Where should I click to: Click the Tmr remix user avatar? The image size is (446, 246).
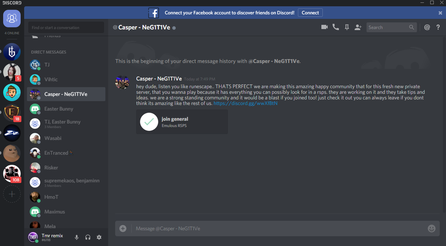[x=33, y=237]
